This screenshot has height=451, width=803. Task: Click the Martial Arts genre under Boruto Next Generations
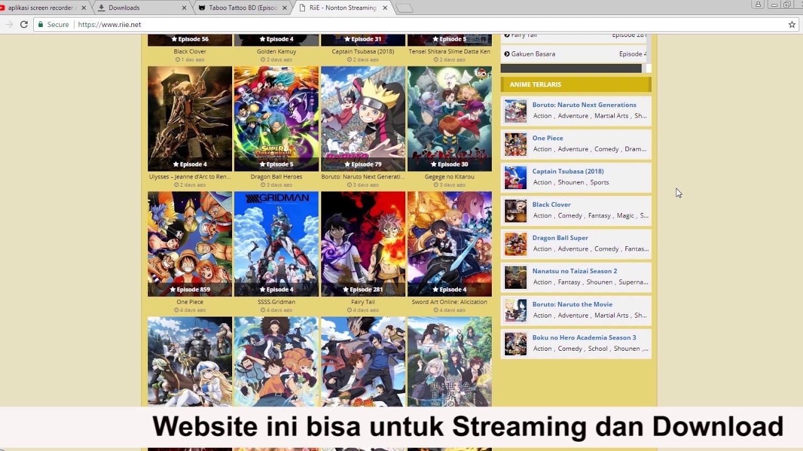coord(611,116)
